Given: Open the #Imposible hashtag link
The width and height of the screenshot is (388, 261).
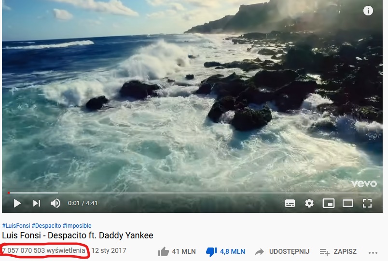Looking at the screenshot, I should point(77,226).
